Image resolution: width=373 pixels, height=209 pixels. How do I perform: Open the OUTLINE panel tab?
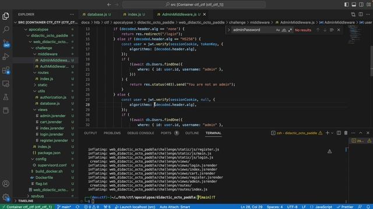tap(192, 133)
